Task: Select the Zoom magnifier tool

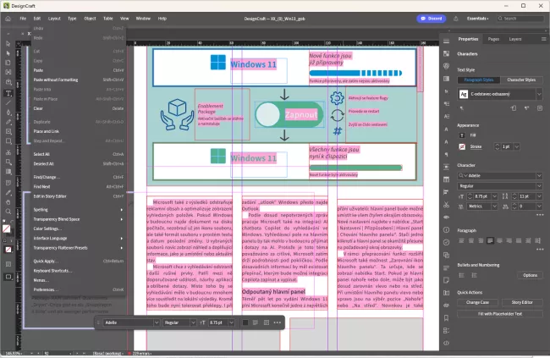Action: click(8, 212)
